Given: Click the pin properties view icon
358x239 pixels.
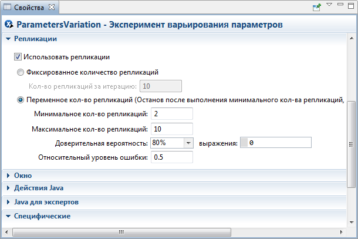Looking at the screenshot, I should [x=317, y=7].
